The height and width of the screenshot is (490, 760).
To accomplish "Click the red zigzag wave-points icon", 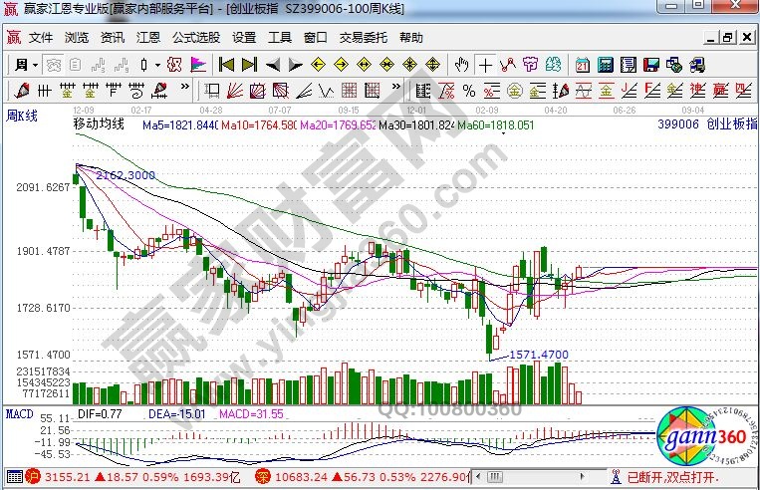I will pos(507,65).
